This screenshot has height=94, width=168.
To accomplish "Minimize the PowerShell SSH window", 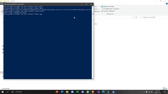I will [82, 4].
